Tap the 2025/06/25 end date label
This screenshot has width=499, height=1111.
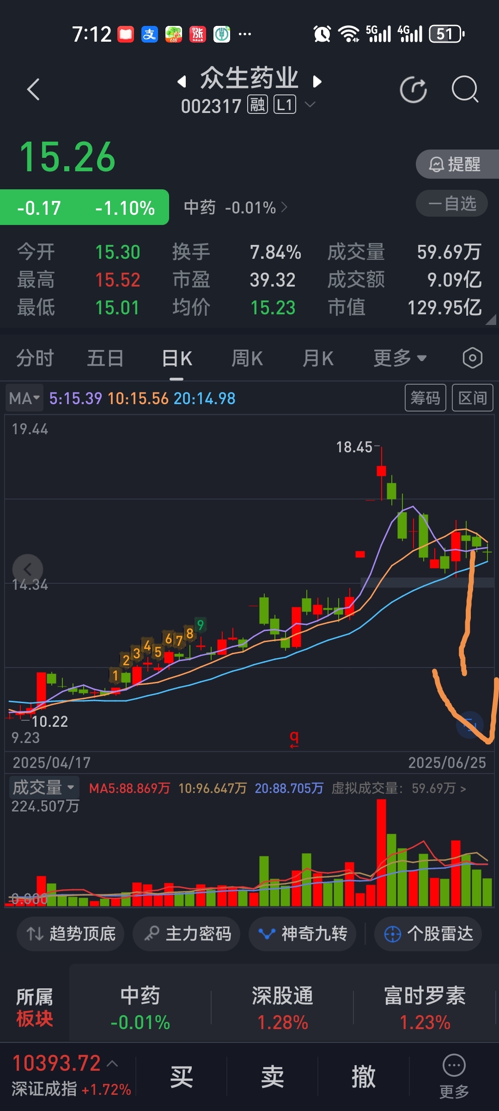pos(447,762)
